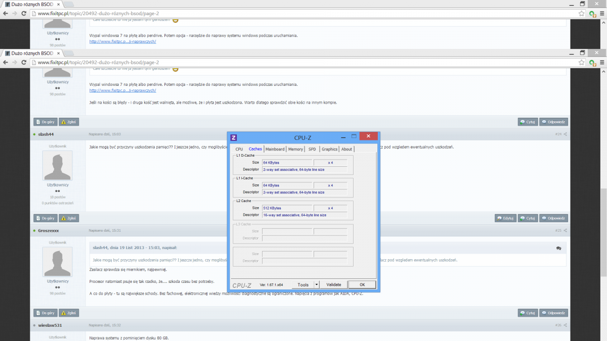Click Zgłoś under slash44's post
Screen dimensions: 607x341
click(x=69, y=218)
